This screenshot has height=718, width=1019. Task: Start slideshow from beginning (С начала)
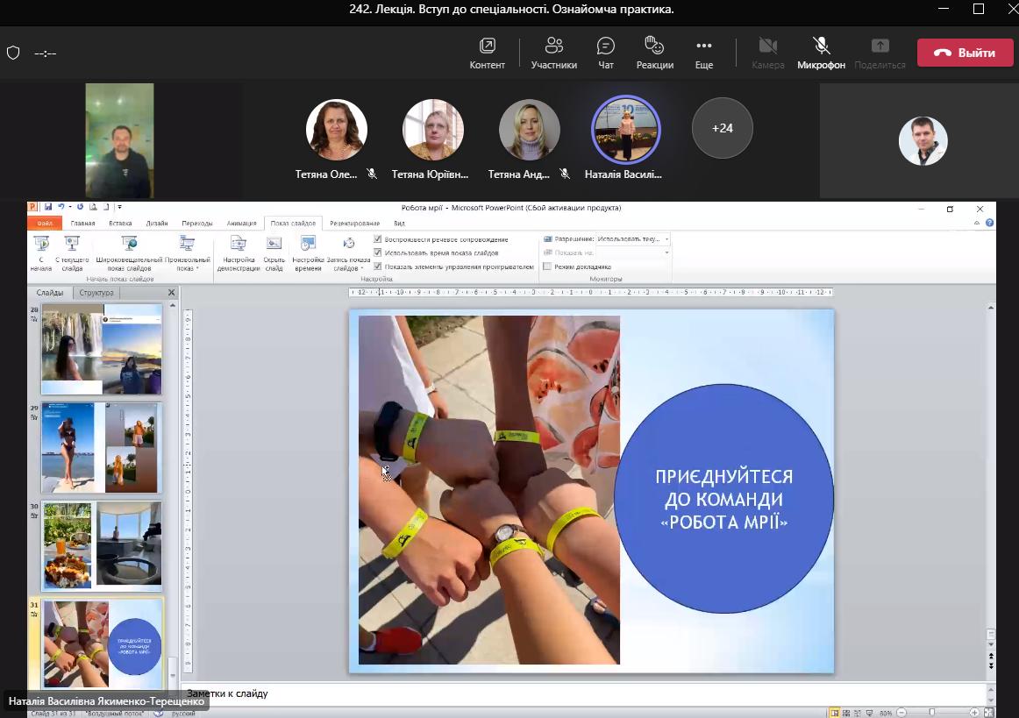(x=40, y=253)
